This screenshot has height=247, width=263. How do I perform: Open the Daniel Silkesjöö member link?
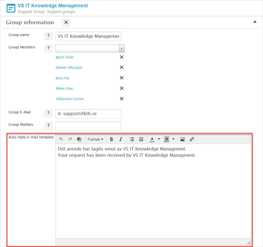tap(69, 68)
